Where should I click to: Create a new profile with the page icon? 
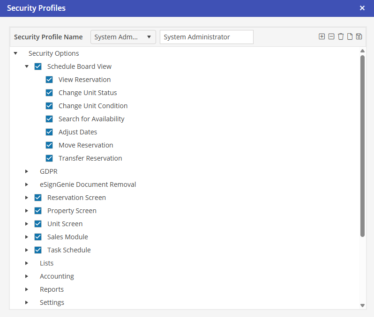(350, 37)
